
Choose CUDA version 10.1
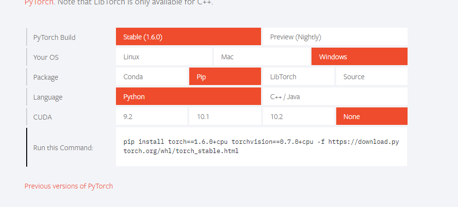click(x=225, y=117)
